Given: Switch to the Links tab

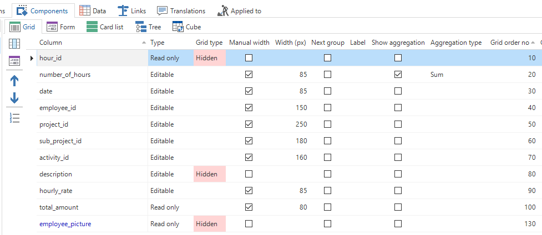Looking at the screenshot, I should 131,11.
